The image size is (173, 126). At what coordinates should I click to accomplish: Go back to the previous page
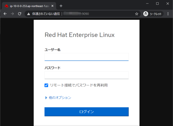[5, 14]
